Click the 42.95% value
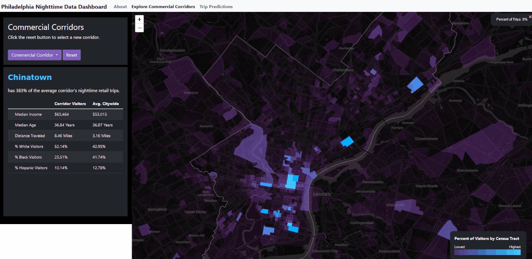The image size is (532, 259). tap(99, 146)
